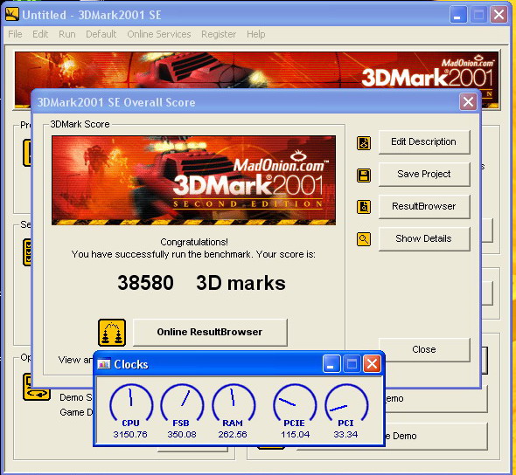Screen dimensions: 516x475
Task: Close the 3DMark2001 SE main window
Action: [x=499, y=15]
